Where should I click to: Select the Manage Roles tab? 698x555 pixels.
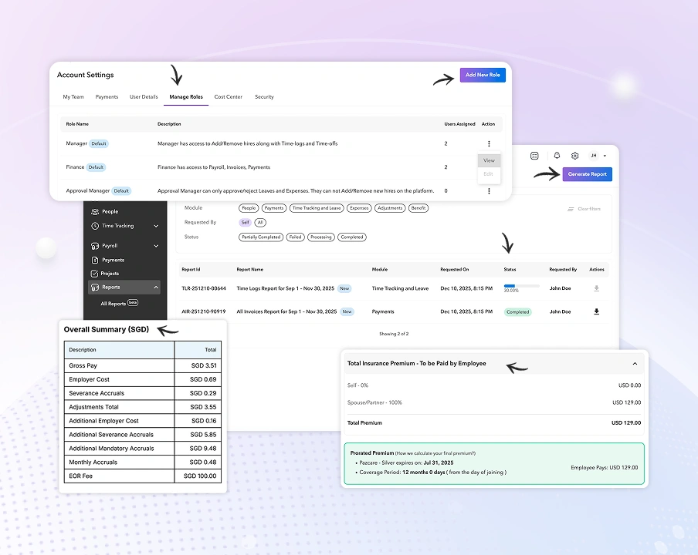(186, 97)
